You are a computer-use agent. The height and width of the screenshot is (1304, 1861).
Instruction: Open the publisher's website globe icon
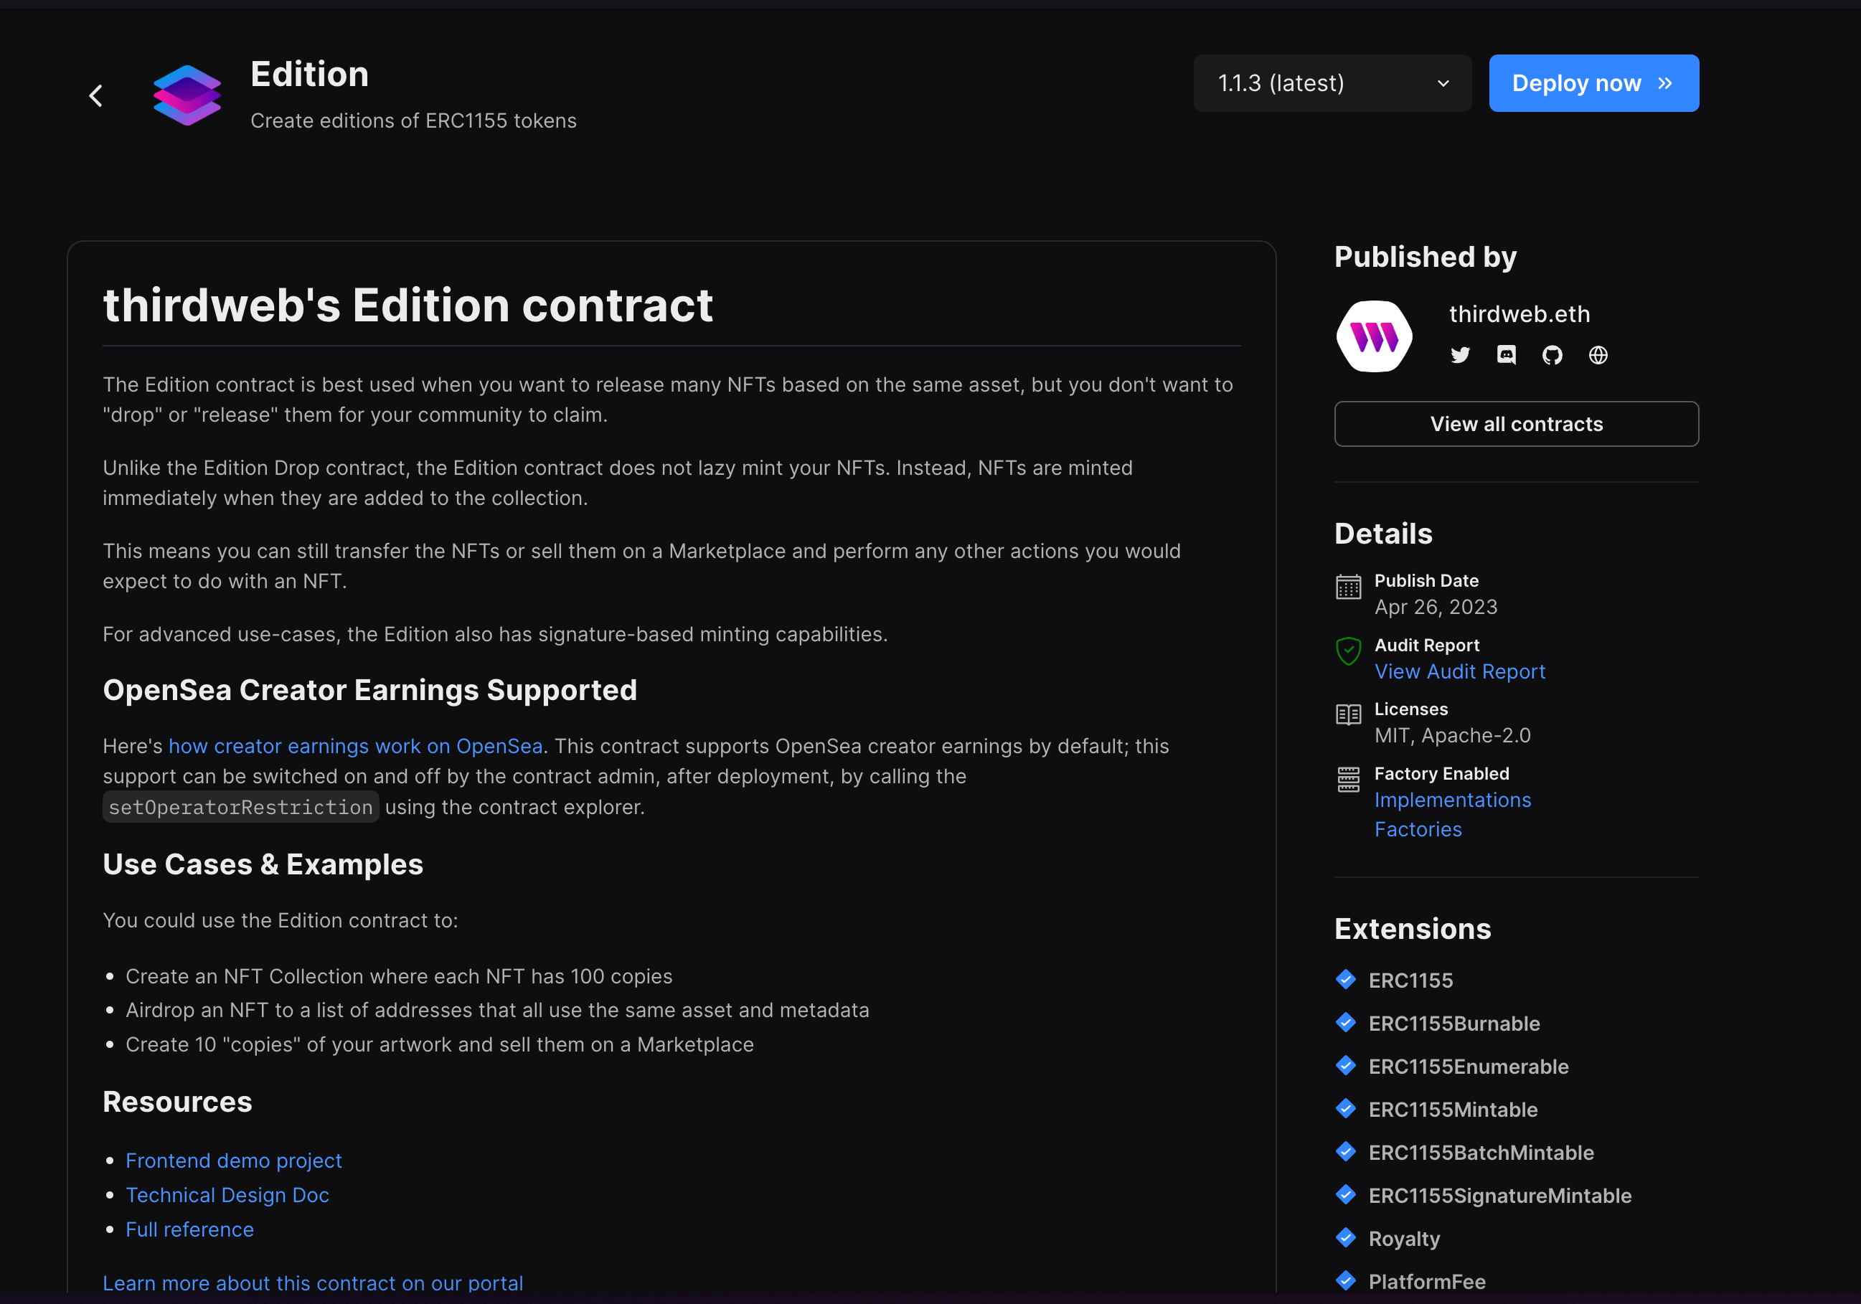pos(1598,355)
